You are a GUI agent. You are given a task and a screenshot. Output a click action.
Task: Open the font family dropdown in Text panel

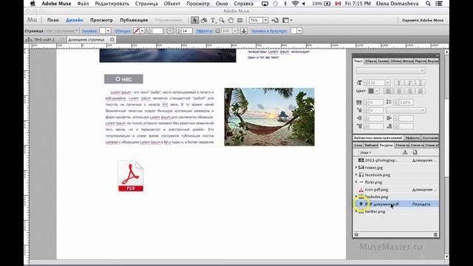[391, 71]
